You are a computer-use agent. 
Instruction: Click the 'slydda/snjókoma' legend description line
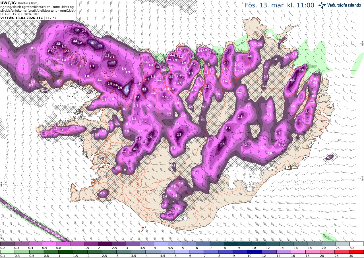(x=38, y=10)
